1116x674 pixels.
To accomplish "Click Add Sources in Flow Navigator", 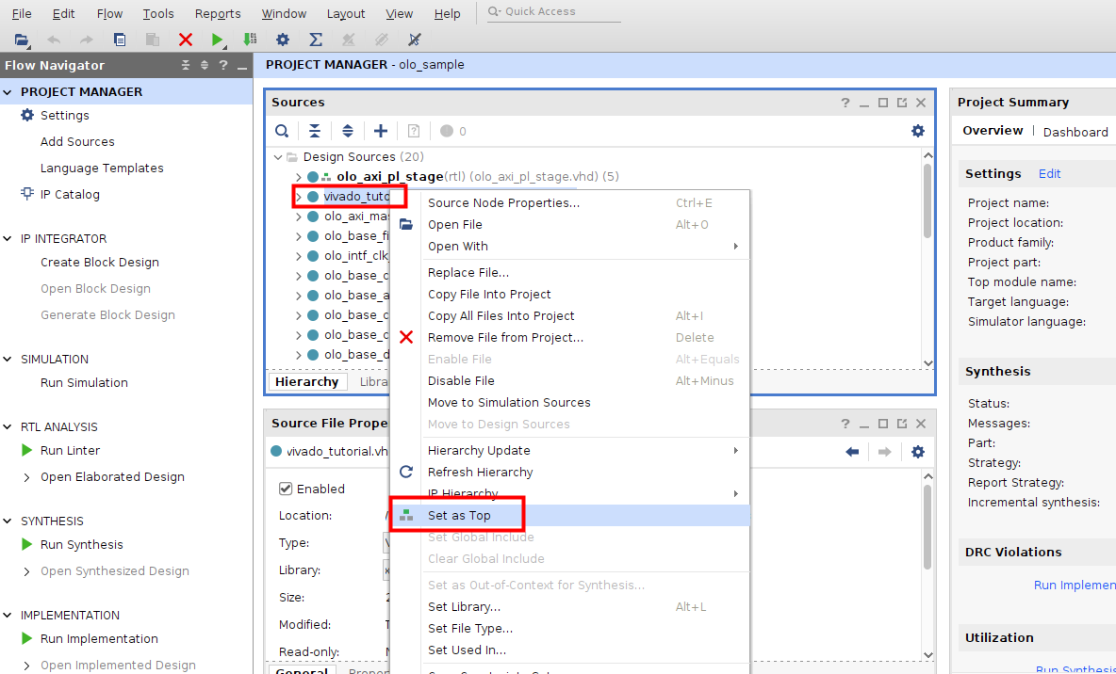I will [x=77, y=141].
